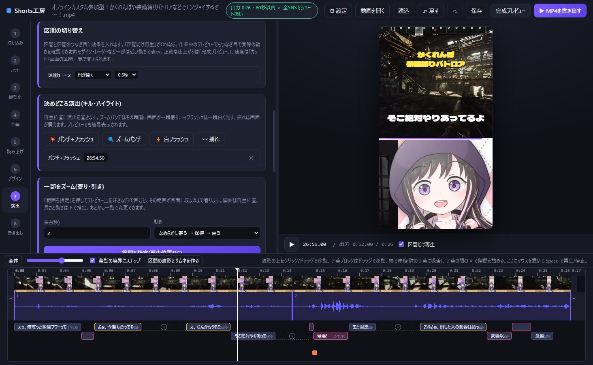Export with MP4を書き出す button

point(560,11)
